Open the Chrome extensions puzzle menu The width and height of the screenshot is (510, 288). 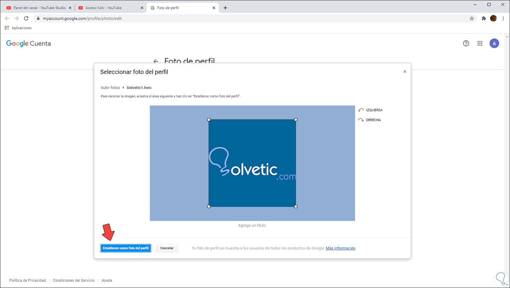[x=484, y=18]
